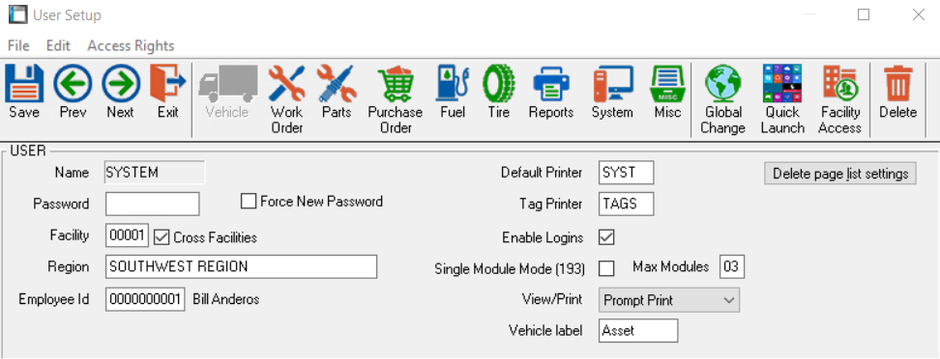
Task: Open Quick Launch tiles icon
Action: tap(781, 84)
